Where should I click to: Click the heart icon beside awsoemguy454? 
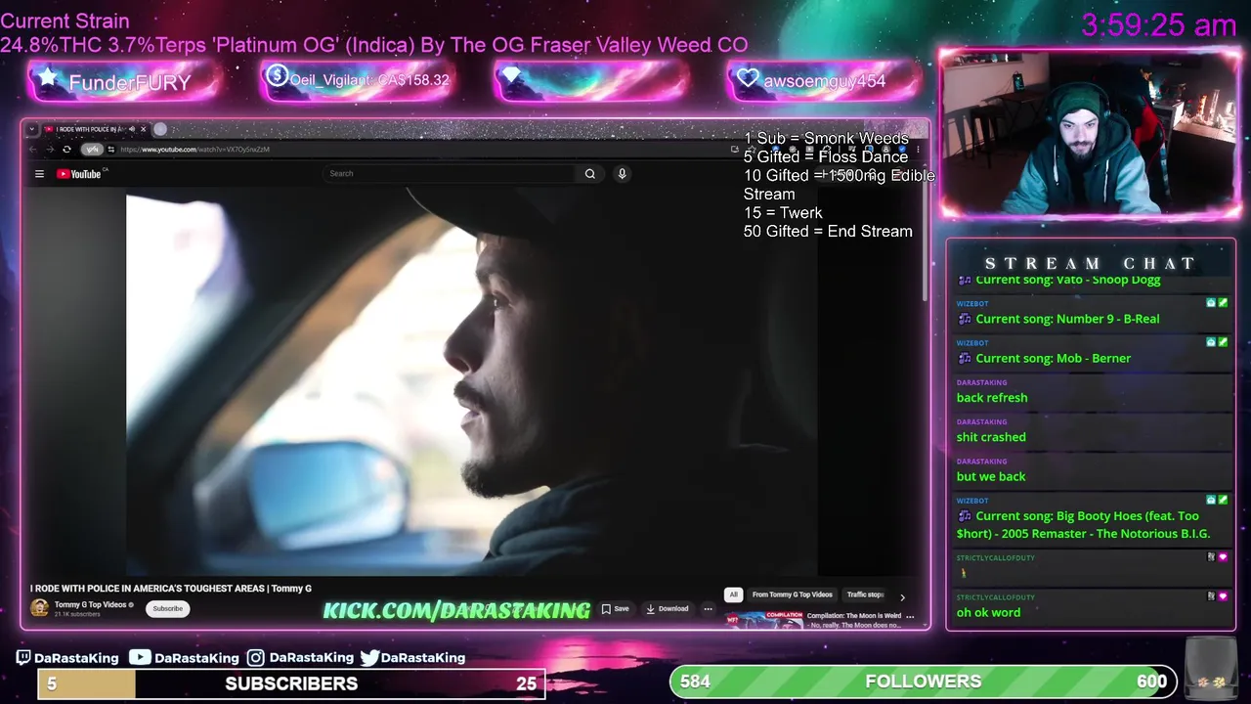click(748, 78)
